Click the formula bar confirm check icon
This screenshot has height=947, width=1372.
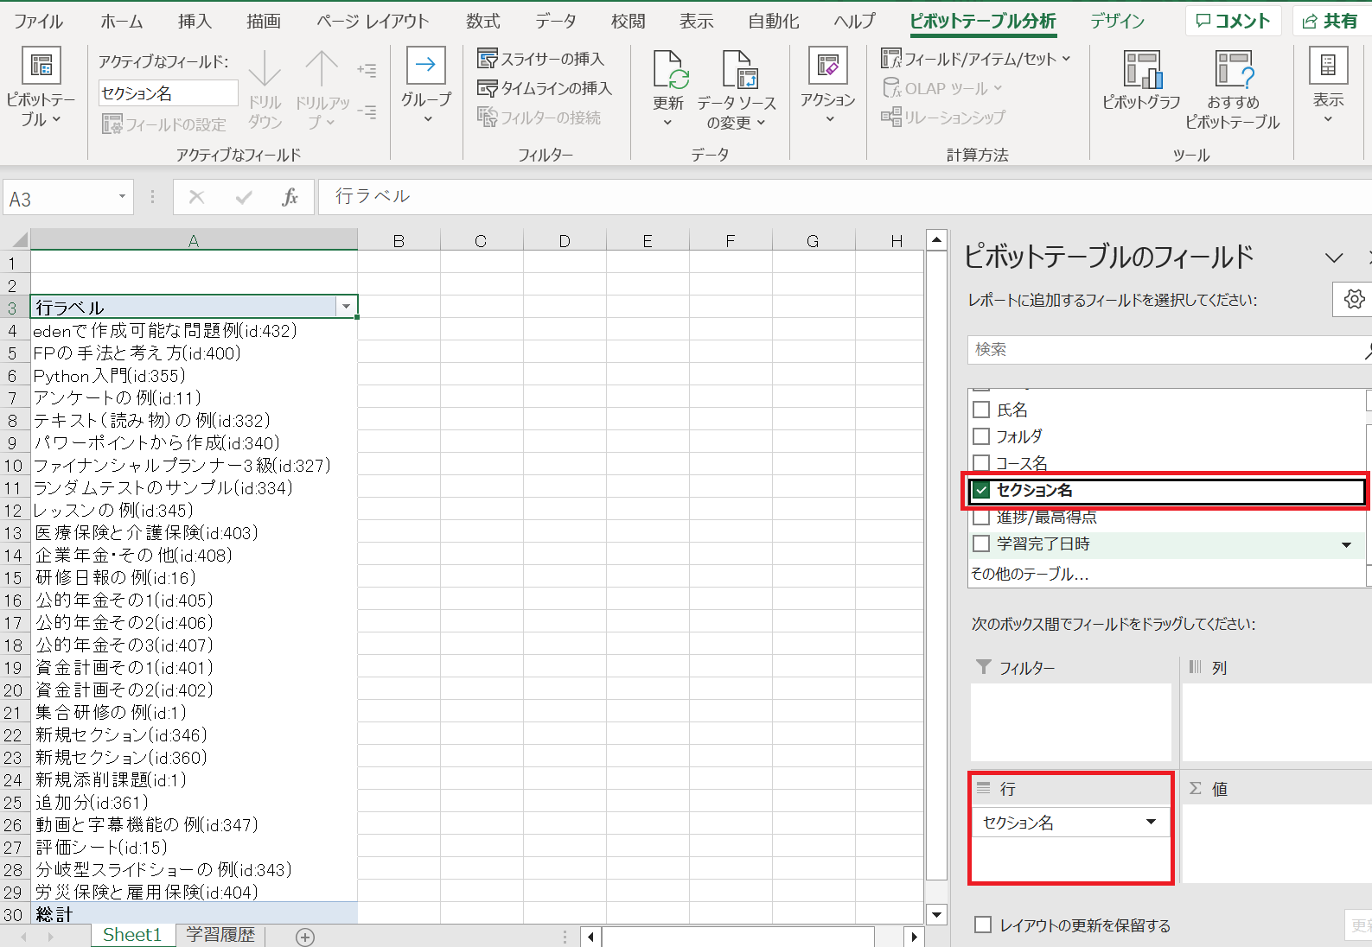coord(244,197)
